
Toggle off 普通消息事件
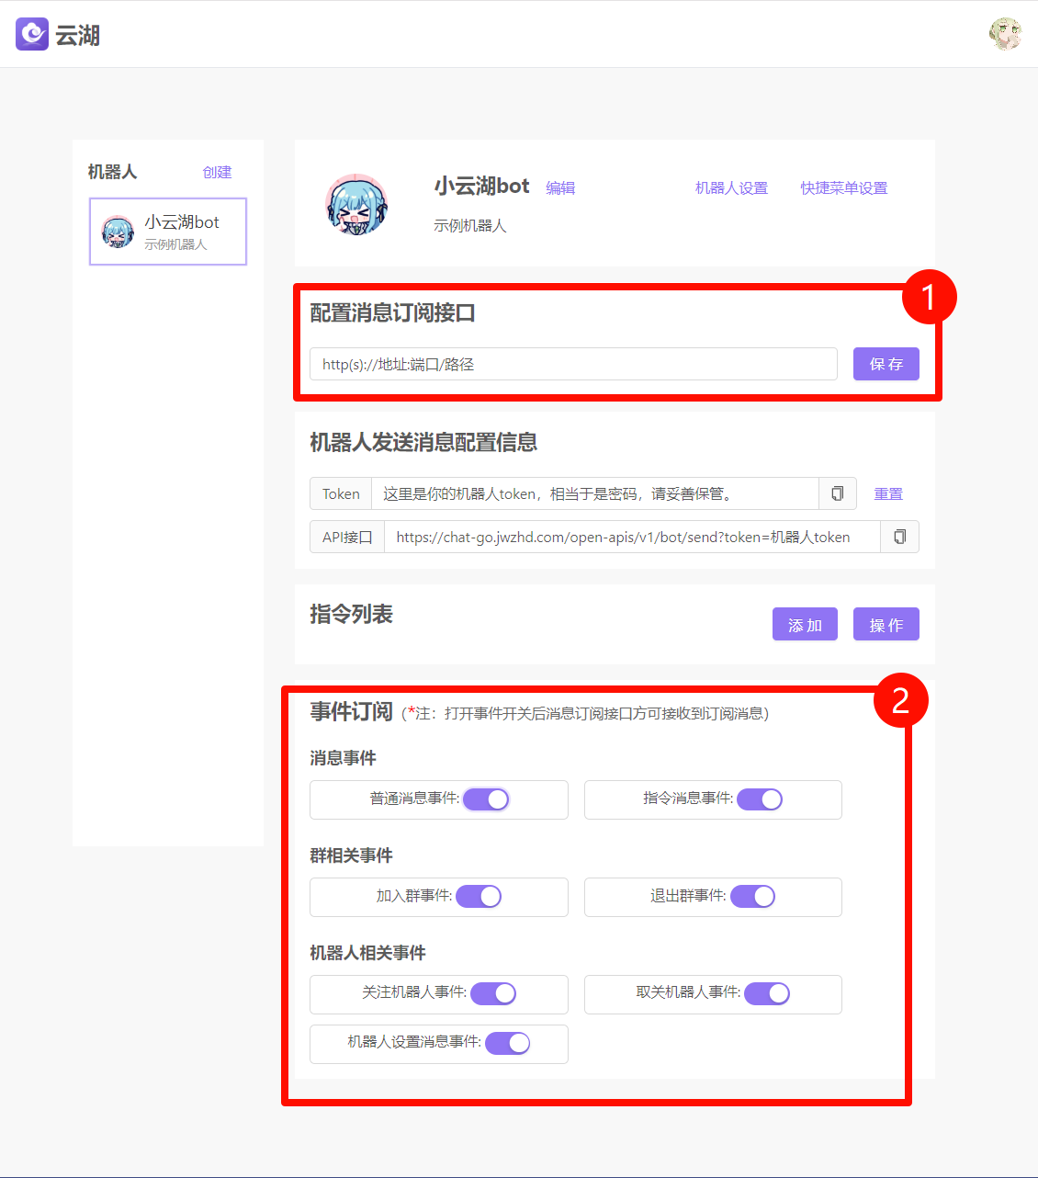(x=486, y=799)
